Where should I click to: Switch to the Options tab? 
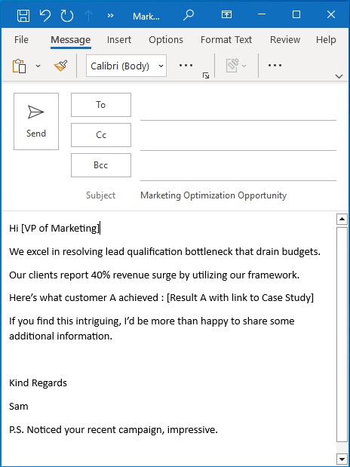(x=166, y=40)
